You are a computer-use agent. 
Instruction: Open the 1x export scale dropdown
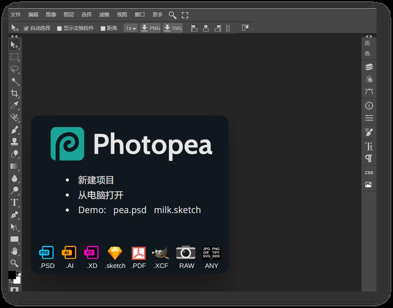pyautogui.click(x=131, y=28)
